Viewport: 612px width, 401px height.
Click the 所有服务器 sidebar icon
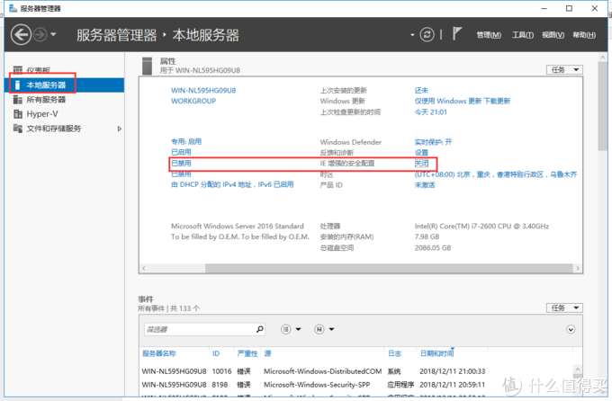(x=18, y=100)
